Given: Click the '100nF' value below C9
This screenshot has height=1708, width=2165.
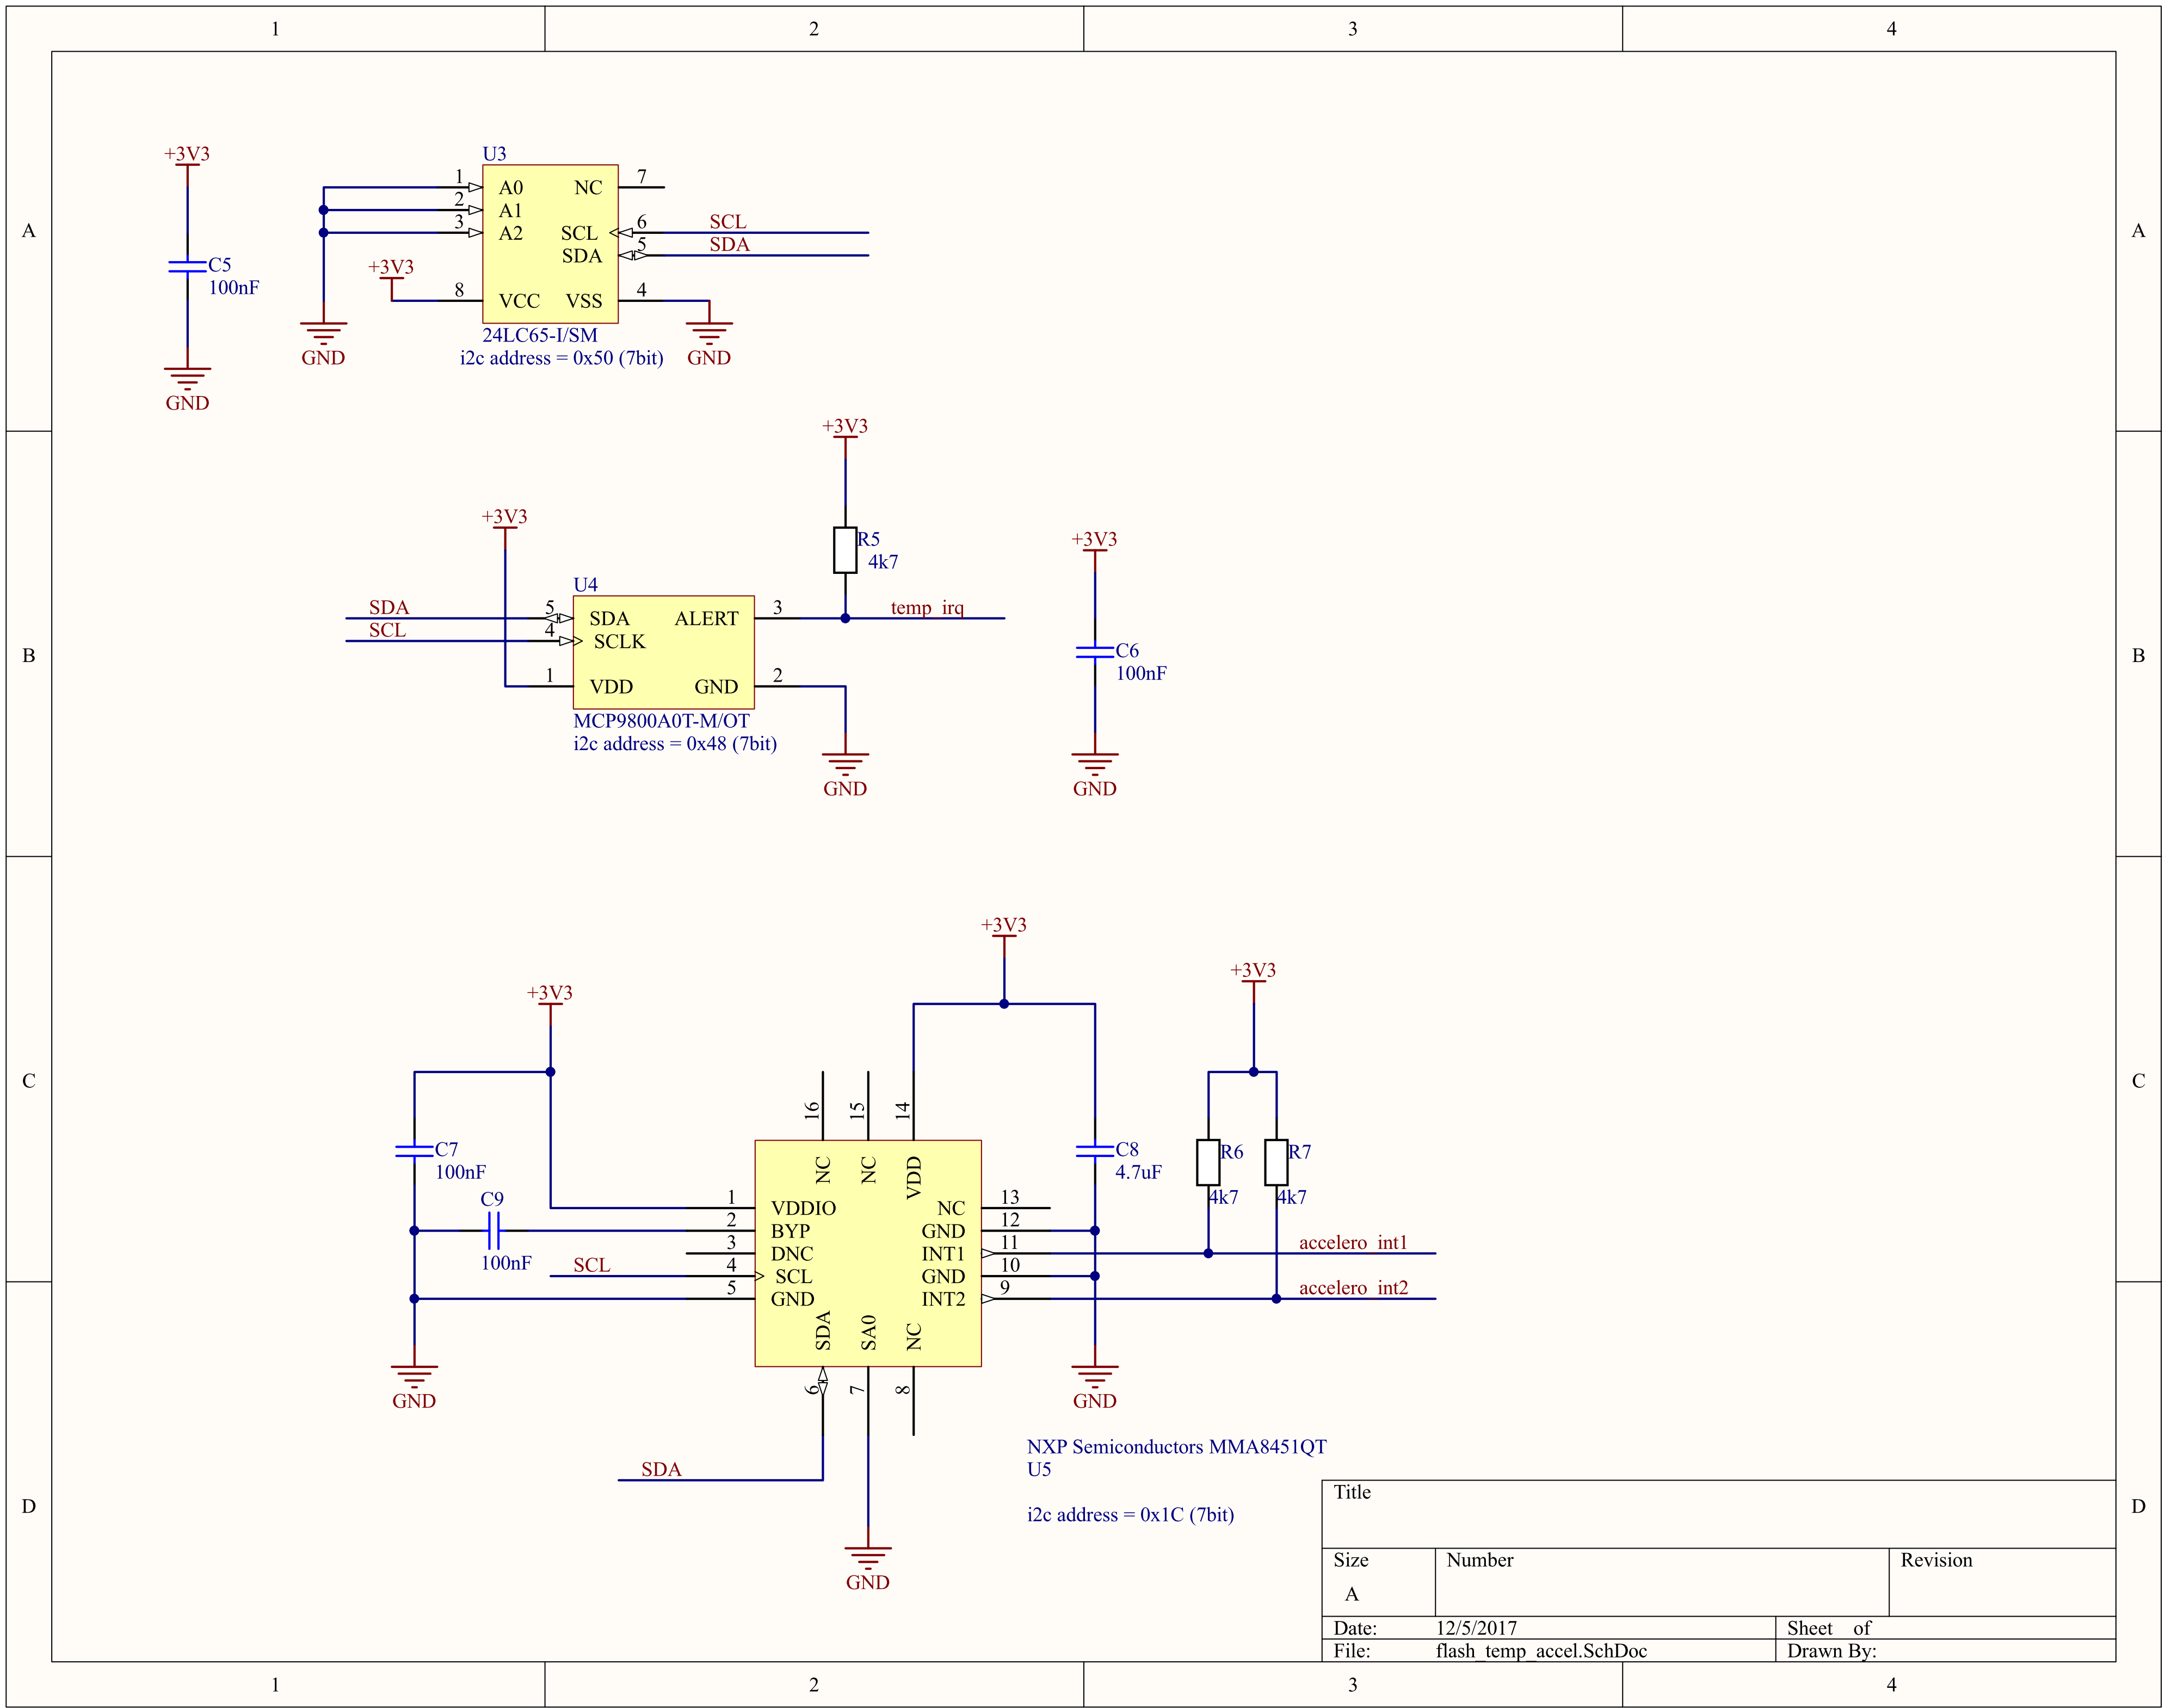Looking at the screenshot, I should [506, 1263].
